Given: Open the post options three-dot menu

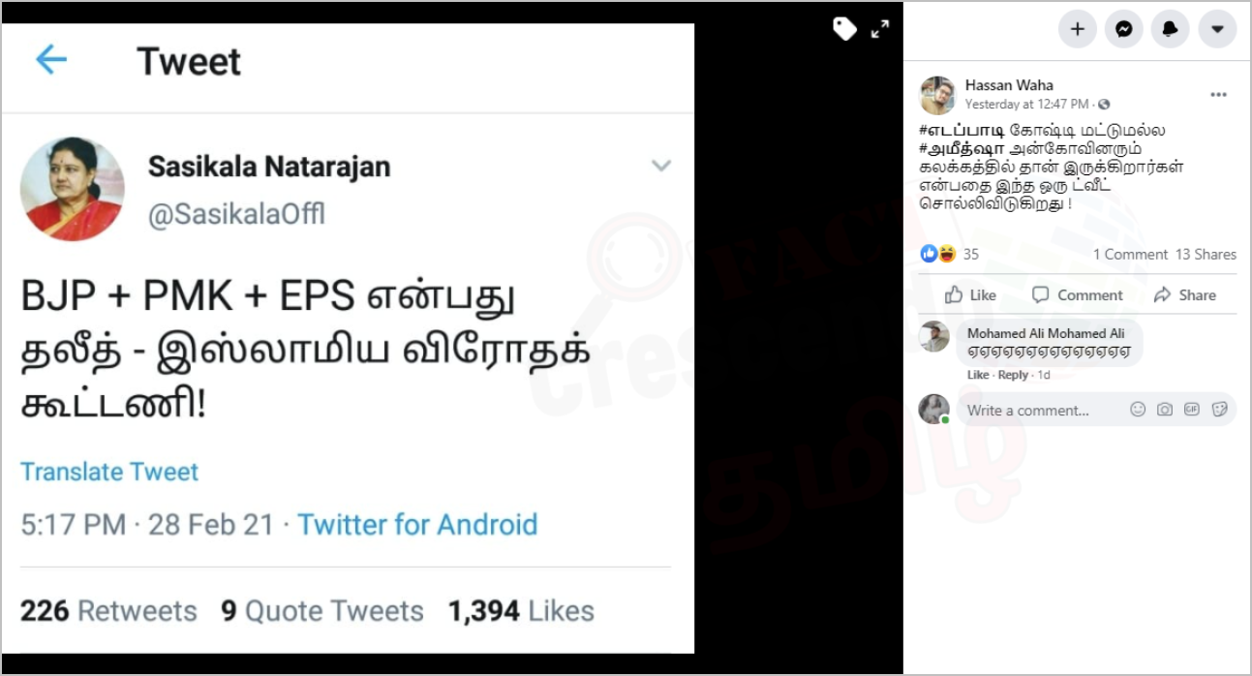Looking at the screenshot, I should pos(1218,95).
